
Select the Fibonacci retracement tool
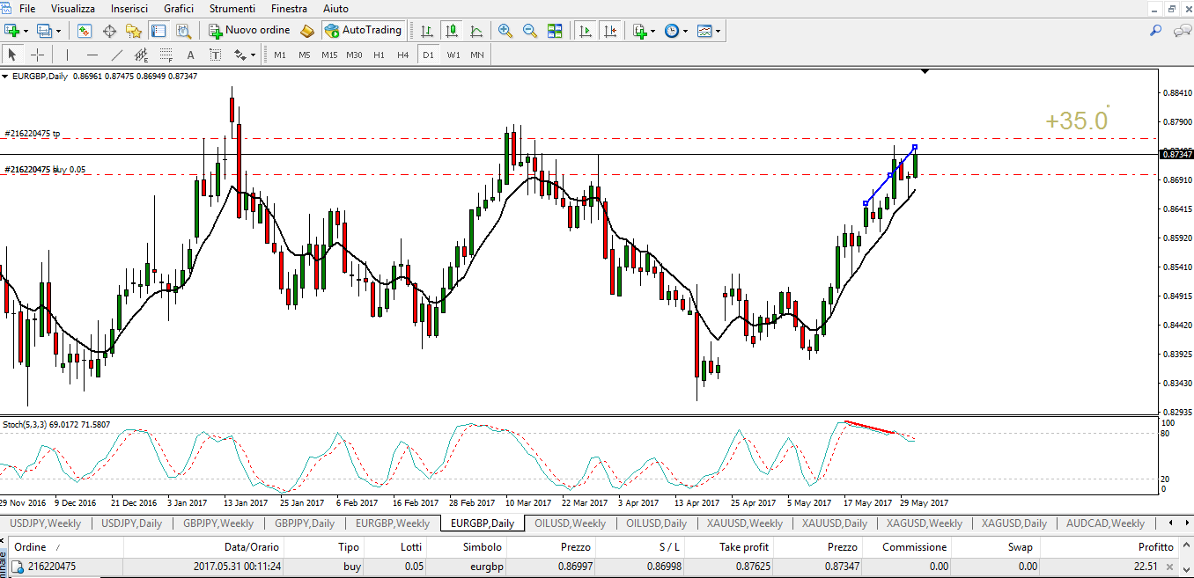tap(166, 55)
